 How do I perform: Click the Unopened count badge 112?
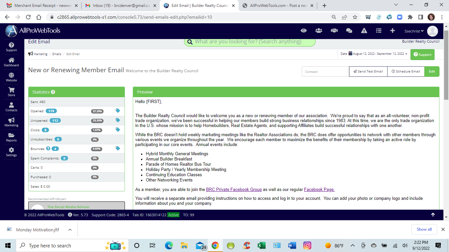click(x=55, y=120)
